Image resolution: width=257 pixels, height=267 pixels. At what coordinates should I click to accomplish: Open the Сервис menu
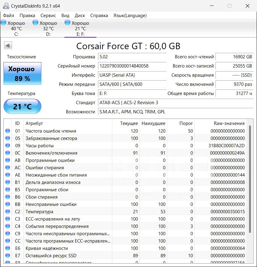click(48, 16)
